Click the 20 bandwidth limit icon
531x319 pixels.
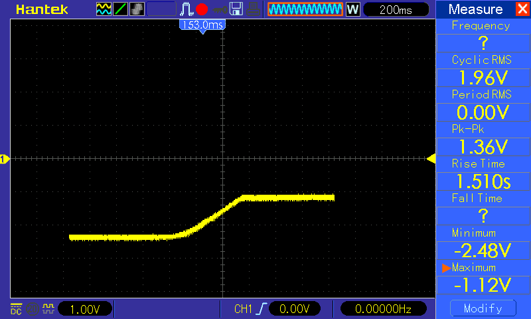[x=32, y=309]
